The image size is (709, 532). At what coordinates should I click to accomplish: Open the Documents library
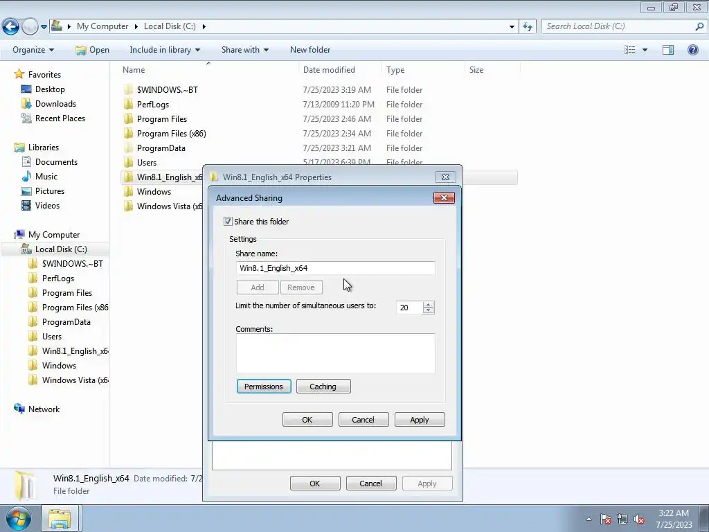[56, 162]
